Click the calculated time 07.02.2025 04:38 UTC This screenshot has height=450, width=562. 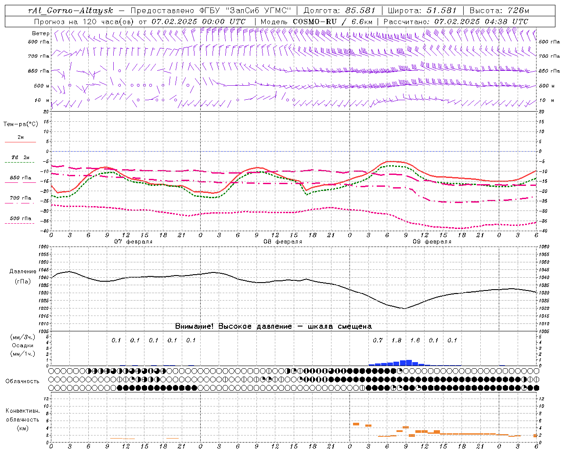481,21
